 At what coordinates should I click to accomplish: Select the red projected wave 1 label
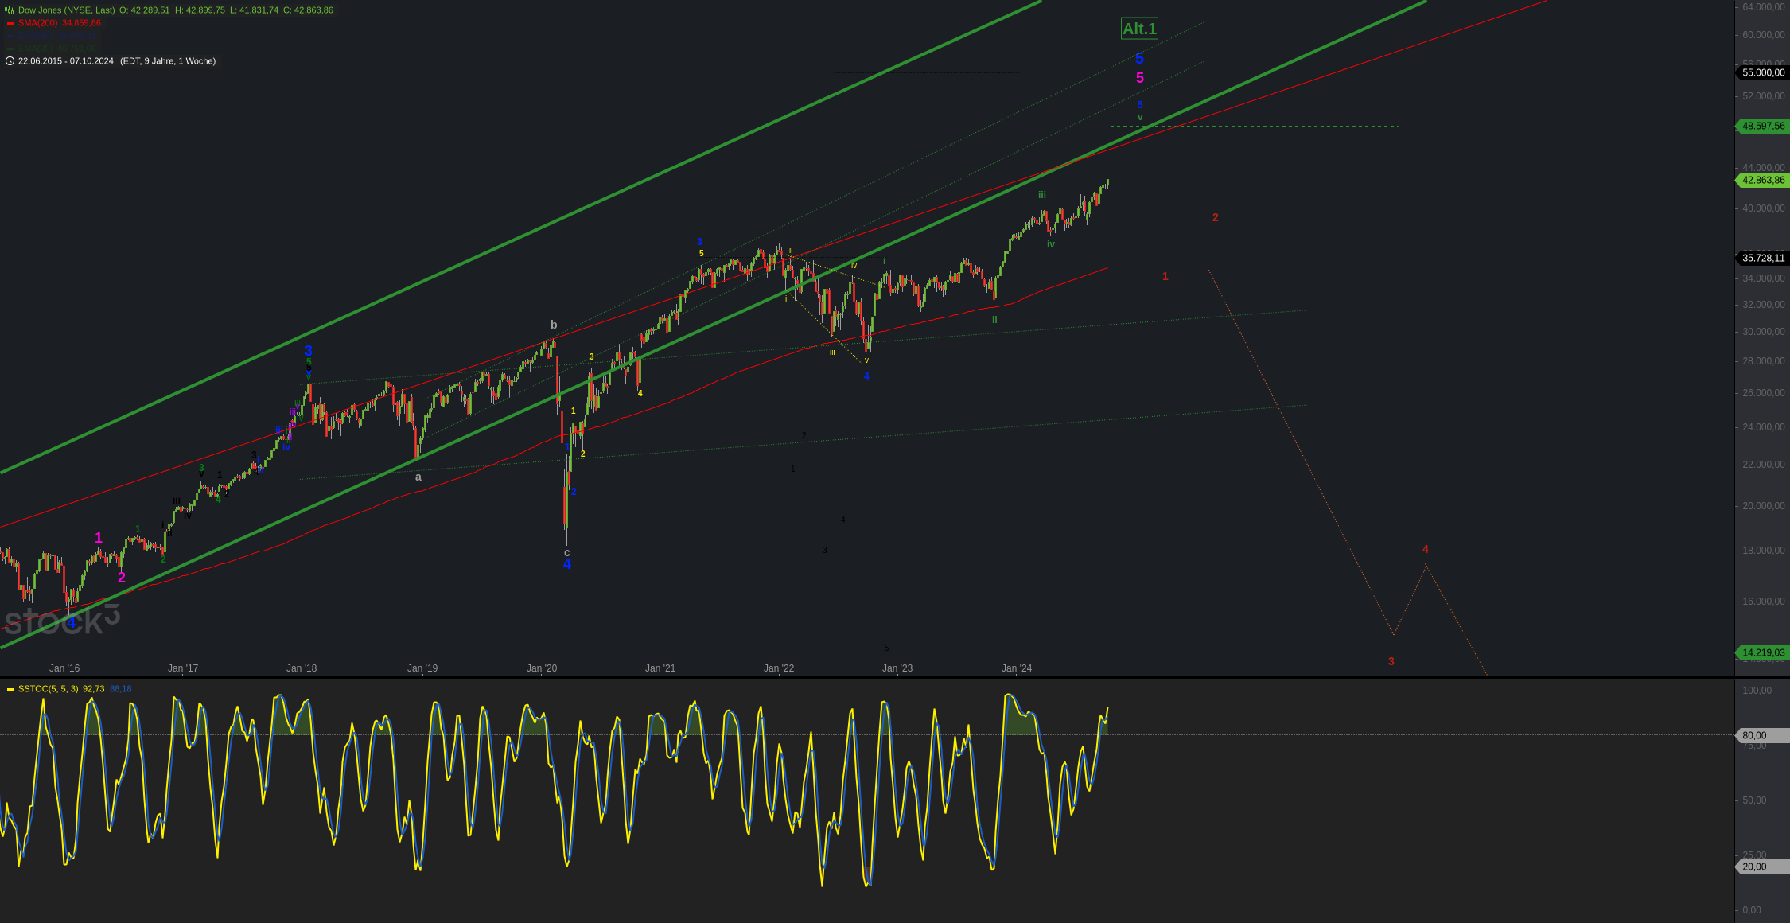click(1165, 277)
